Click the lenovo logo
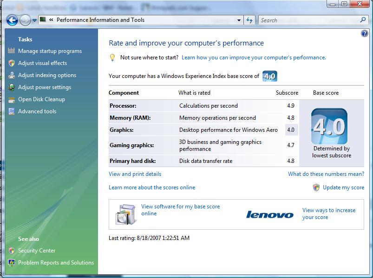This screenshot has width=373, height=278. tap(270, 214)
